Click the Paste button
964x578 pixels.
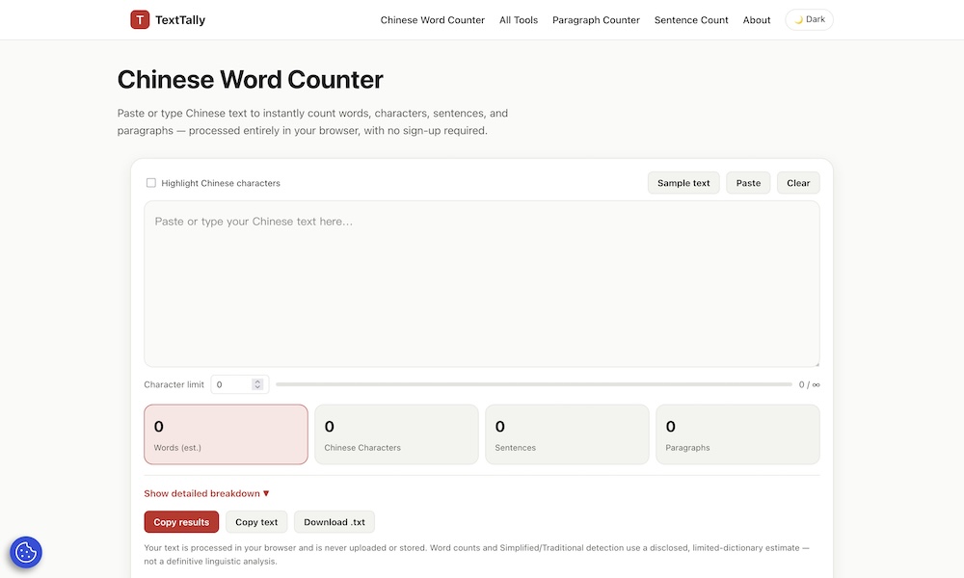pyautogui.click(x=748, y=183)
